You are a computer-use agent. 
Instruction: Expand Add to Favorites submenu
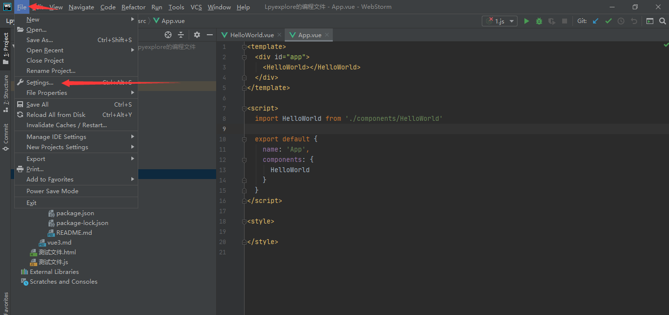click(76, 180)
